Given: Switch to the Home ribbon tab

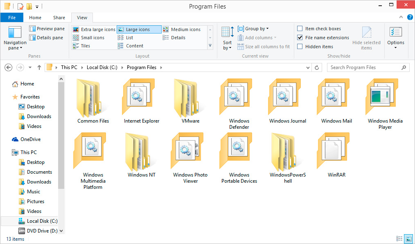Looking at the screenshot, I should coord(35,18).
